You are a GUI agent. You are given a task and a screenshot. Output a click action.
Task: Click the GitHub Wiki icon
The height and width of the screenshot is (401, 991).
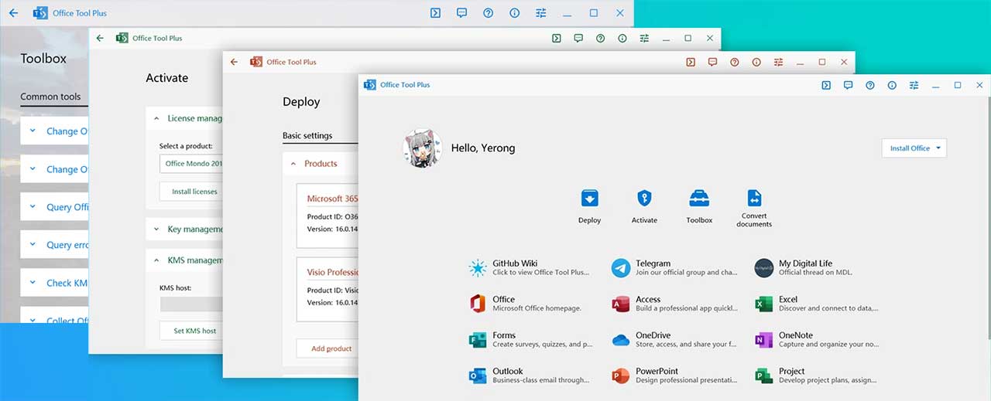pyautogui.click(x=478, y=268)
